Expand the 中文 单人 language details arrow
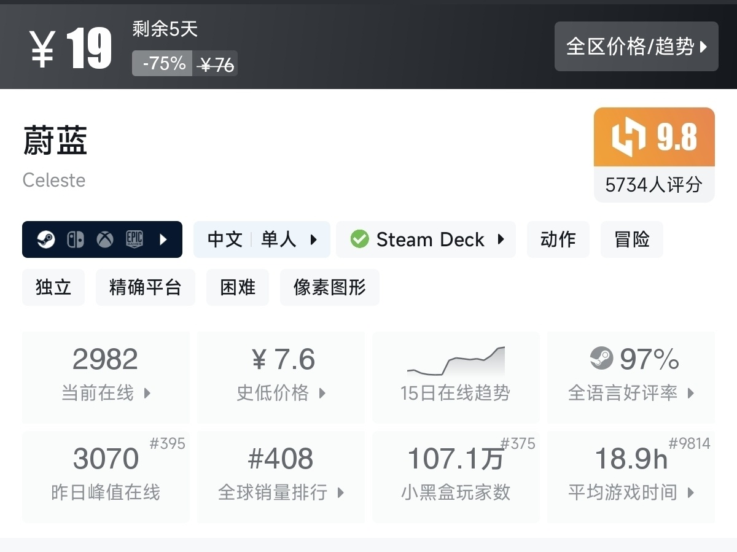Viewport: 737px width, 552px height. tap(314, 239)
